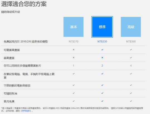Click the 基本 checkmark in 在筆記型電腦 devices row

[73, 74]
